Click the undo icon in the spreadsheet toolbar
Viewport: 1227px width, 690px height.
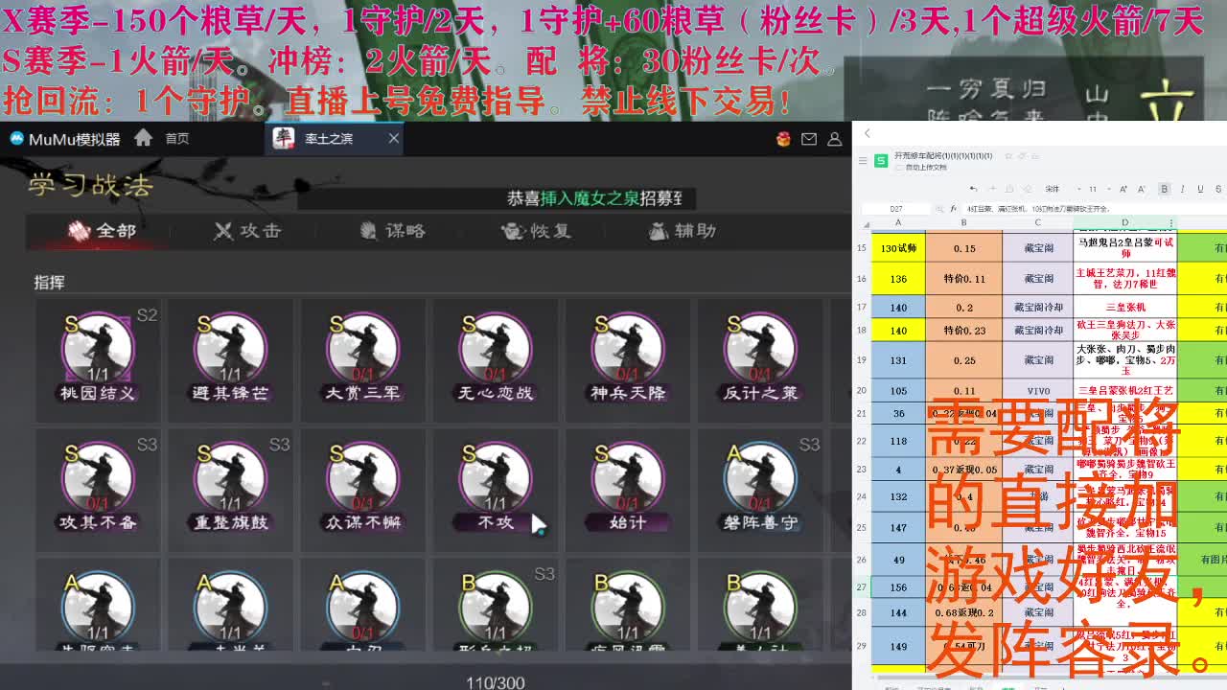[974, 188]
